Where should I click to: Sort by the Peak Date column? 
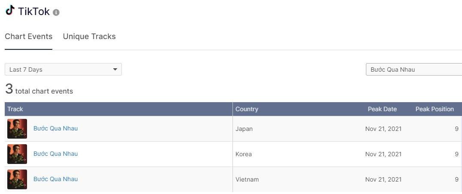[x=382, y=109]
